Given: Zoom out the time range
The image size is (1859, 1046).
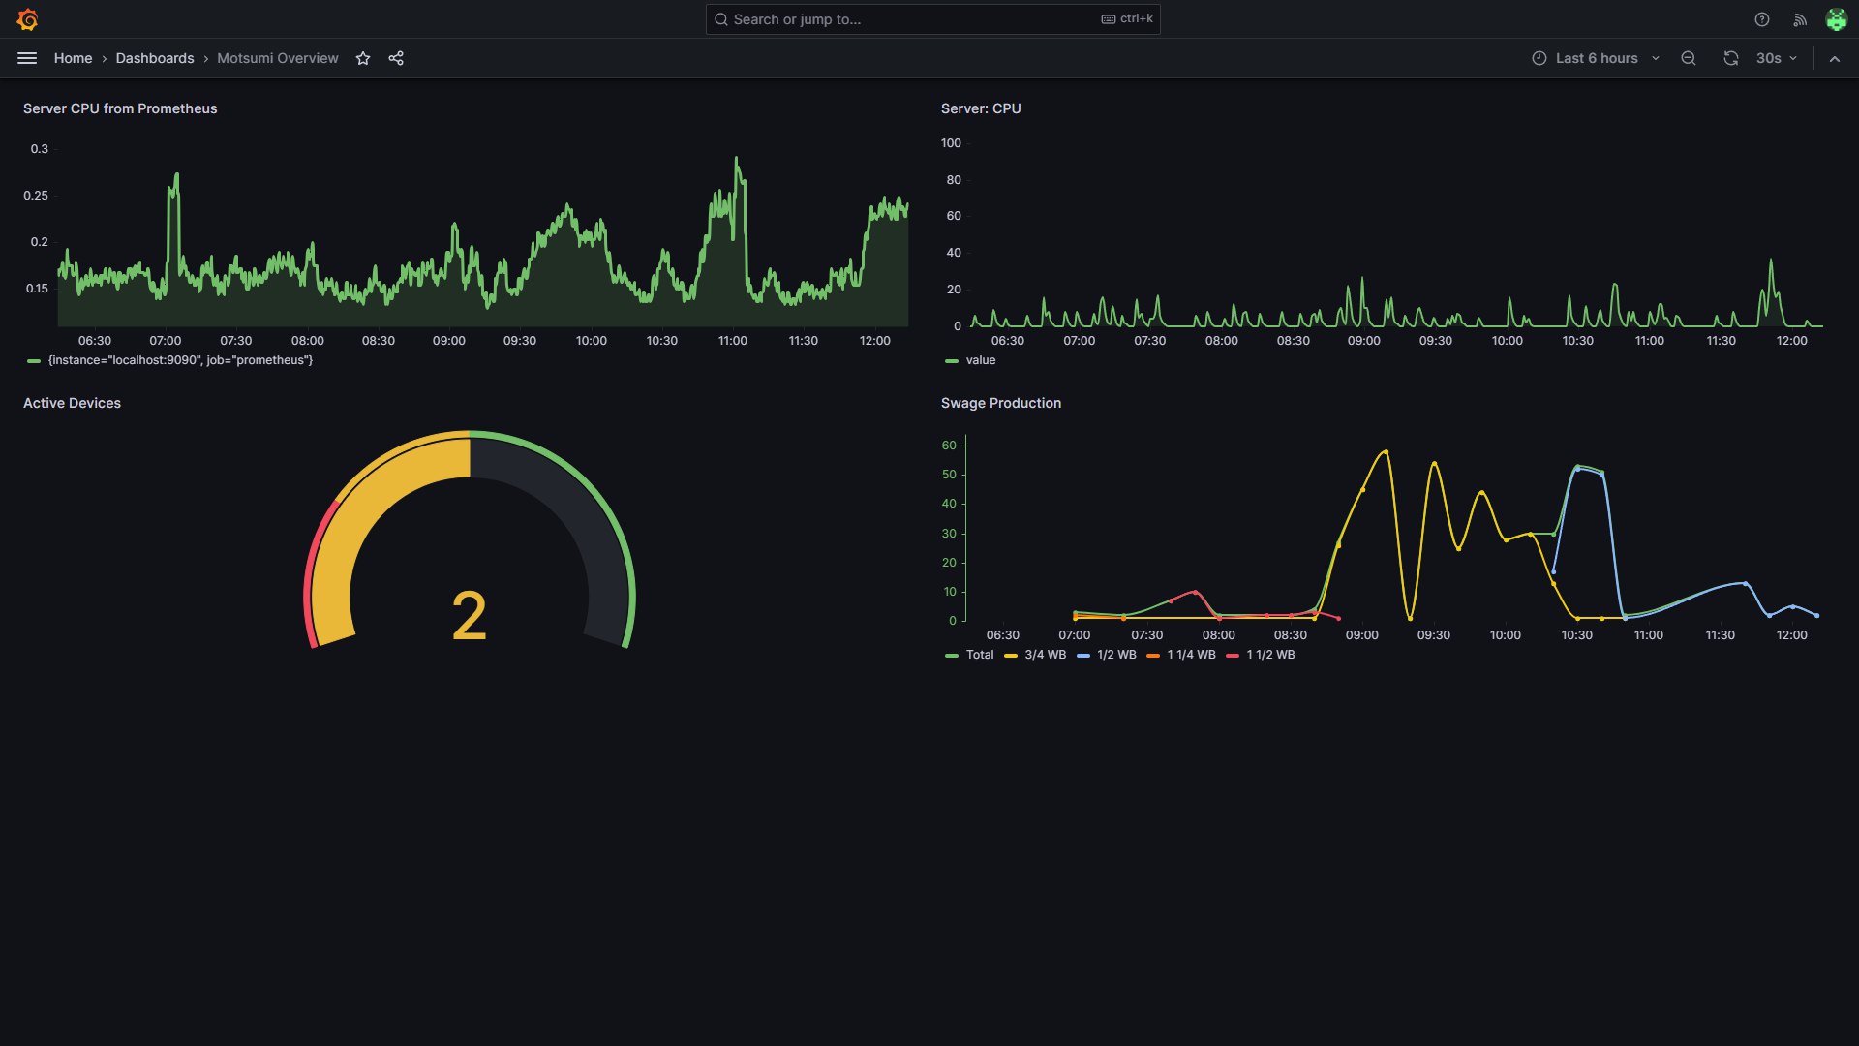Looking at the screenshot, I should point(1689,58).
